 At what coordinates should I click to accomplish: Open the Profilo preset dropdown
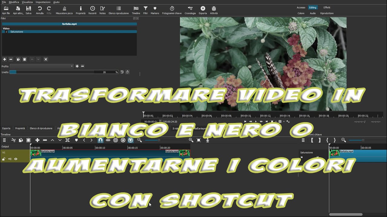point(42,66)
